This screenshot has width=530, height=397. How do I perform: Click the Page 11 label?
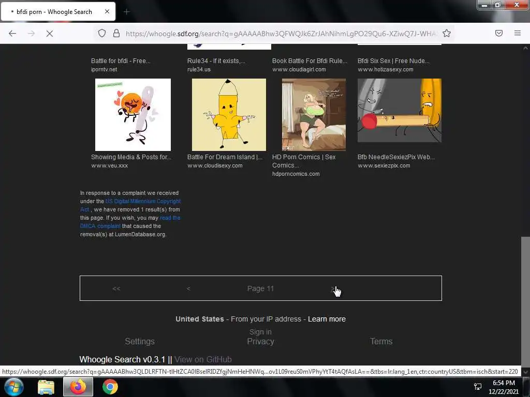point(260,288)
